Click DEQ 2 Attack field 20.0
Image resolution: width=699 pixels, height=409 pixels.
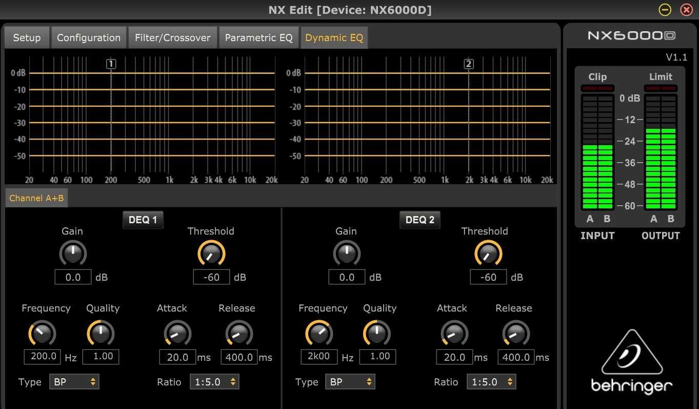[x=455, y=357]
